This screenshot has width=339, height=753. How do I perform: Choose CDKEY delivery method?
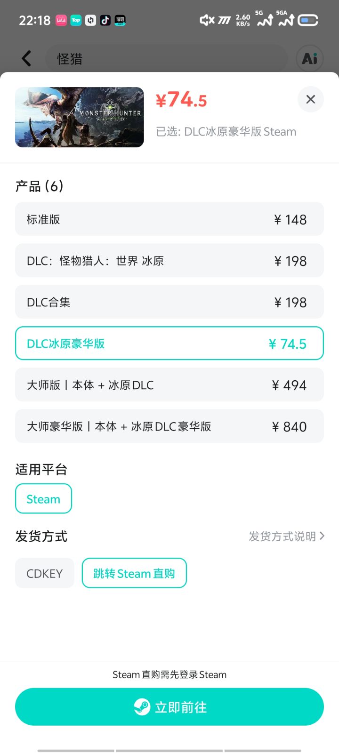coord(45,573)
